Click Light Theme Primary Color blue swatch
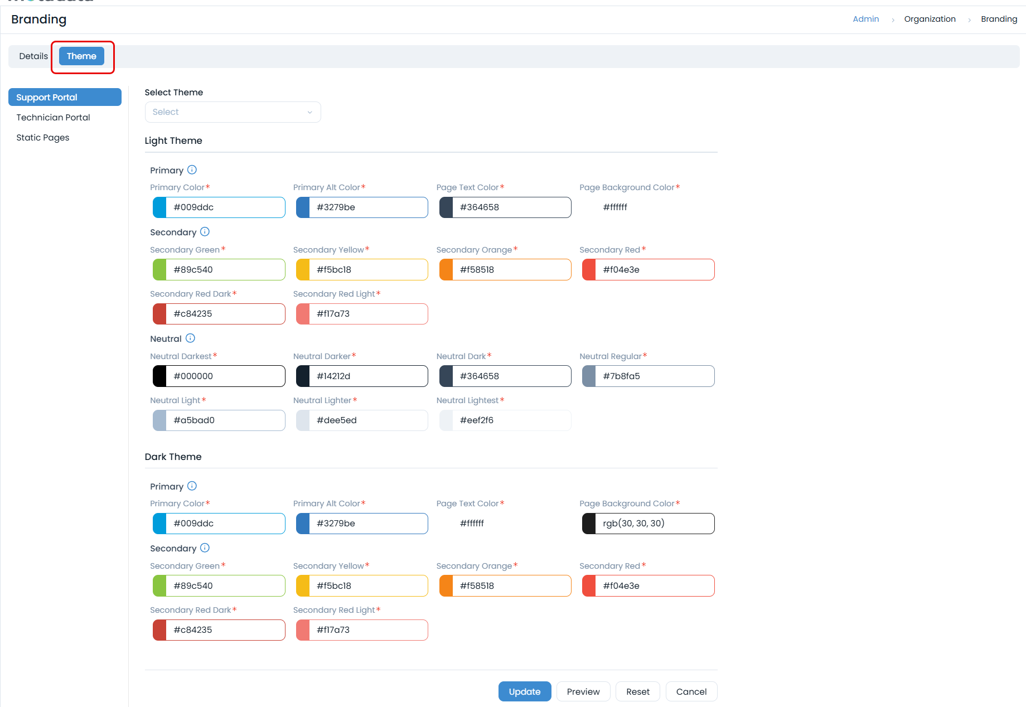 point(160,207)
